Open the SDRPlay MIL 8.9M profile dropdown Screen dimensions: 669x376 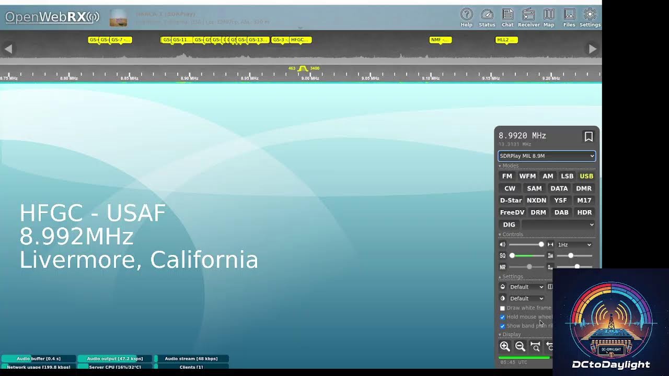546,156
